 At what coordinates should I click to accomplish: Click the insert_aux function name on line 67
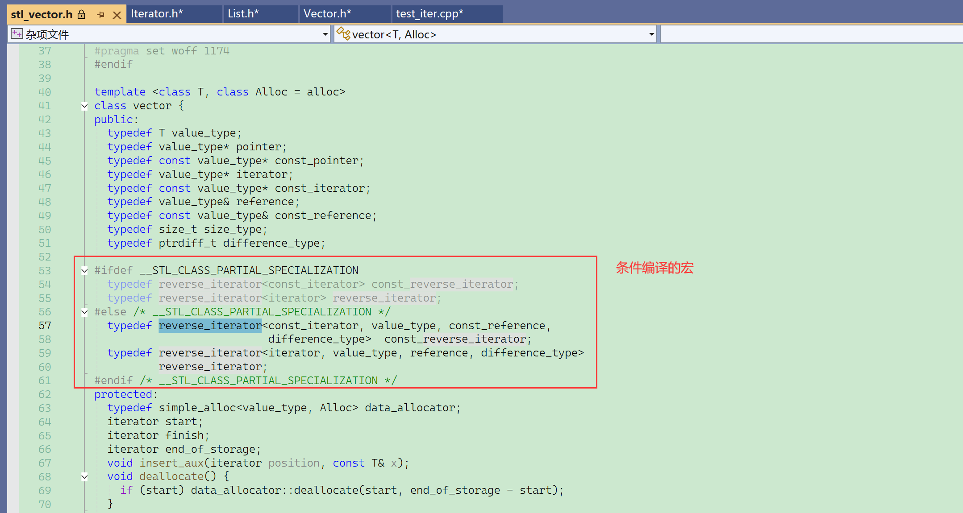pyautogui.click(x=171, y=463)
